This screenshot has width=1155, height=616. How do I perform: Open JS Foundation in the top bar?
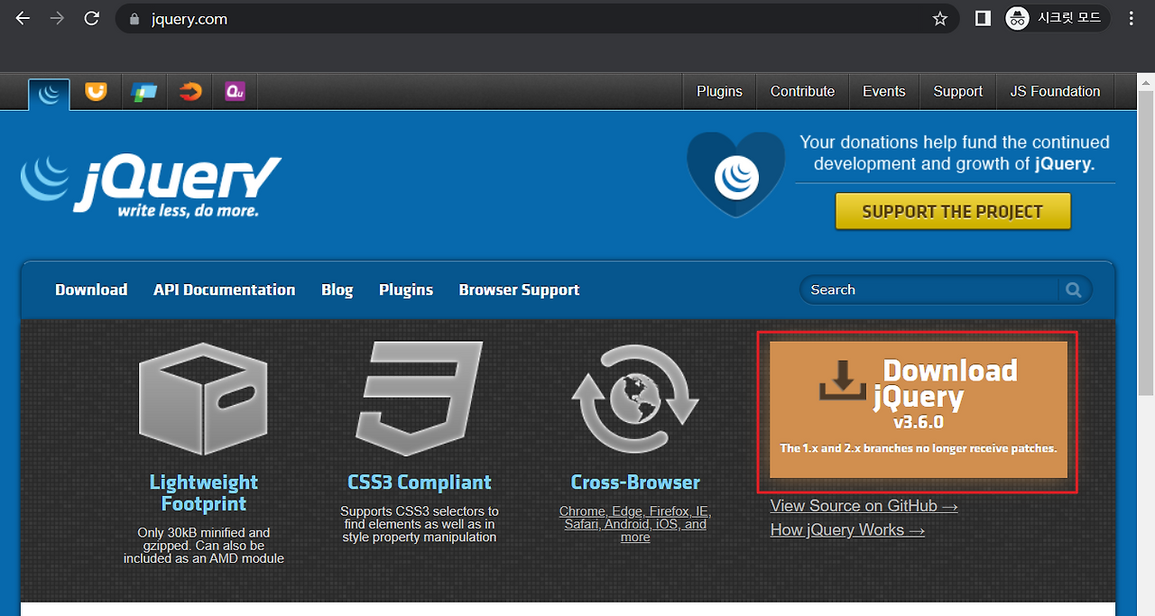click(1055, 91)
